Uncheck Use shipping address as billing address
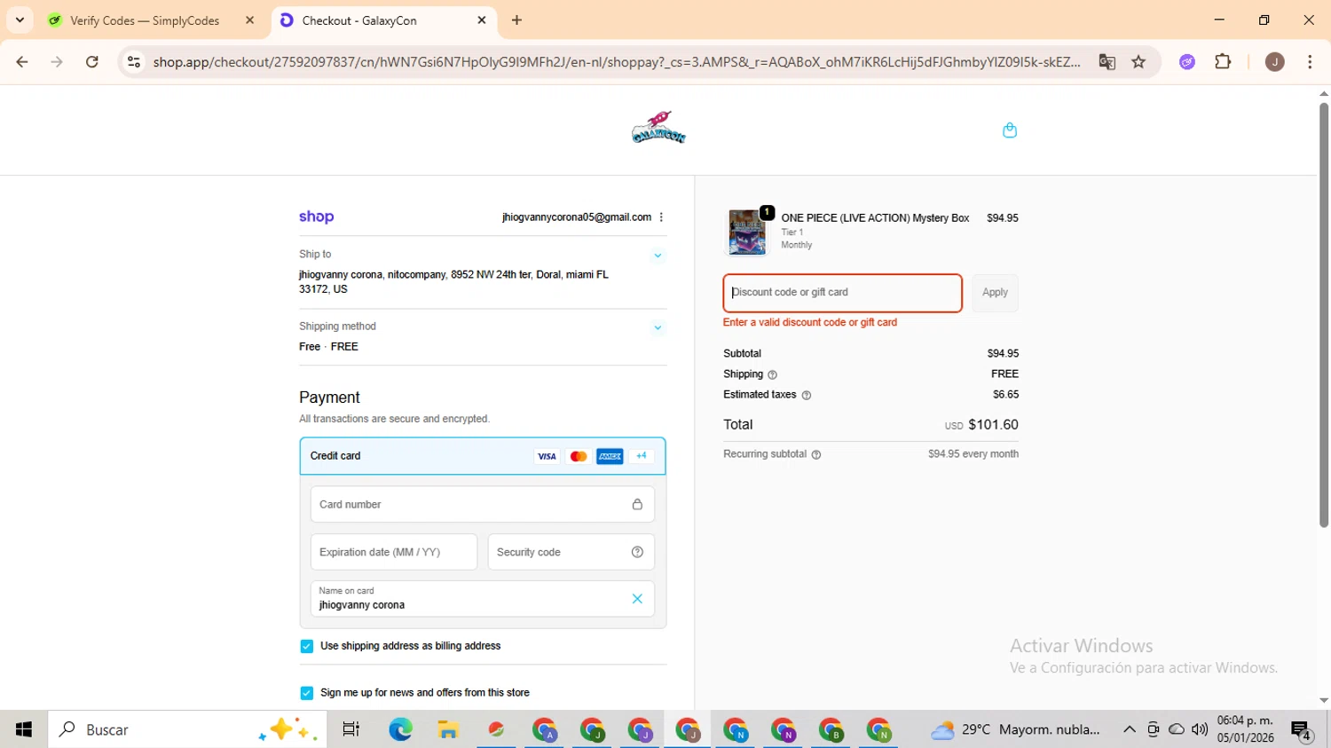 307,646
